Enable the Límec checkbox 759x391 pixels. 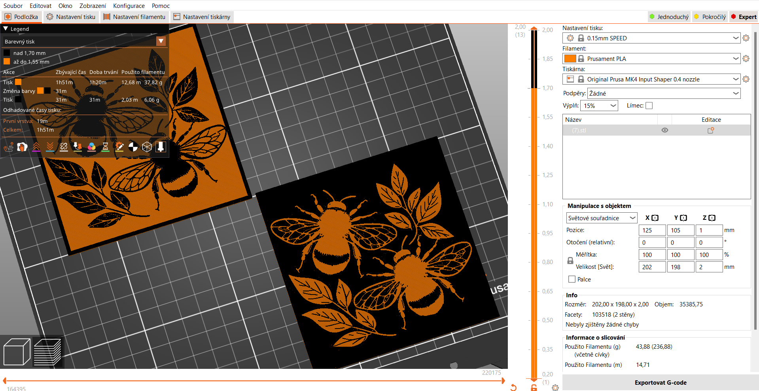tap(649, 106)
